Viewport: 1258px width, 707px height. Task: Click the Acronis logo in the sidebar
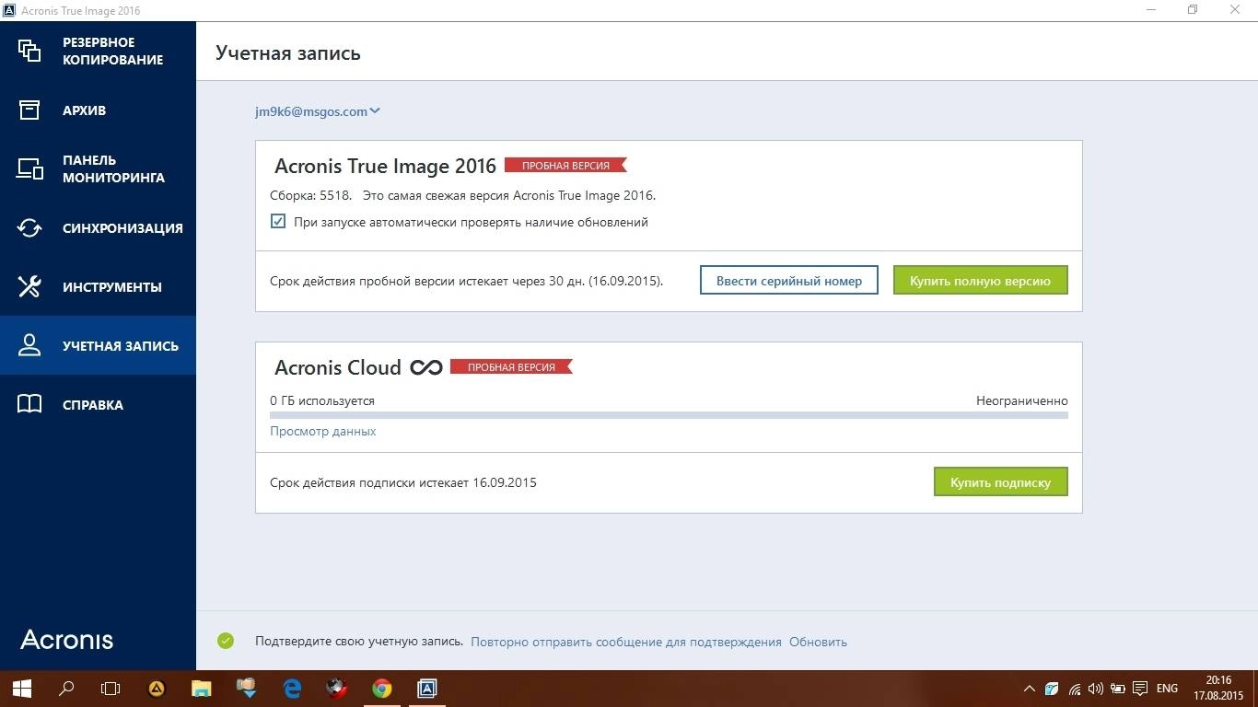point(67,640)
